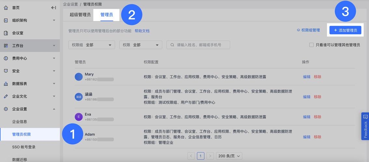
Task: Collapse sidebar with arrow icon
Action: pos(54,8)
